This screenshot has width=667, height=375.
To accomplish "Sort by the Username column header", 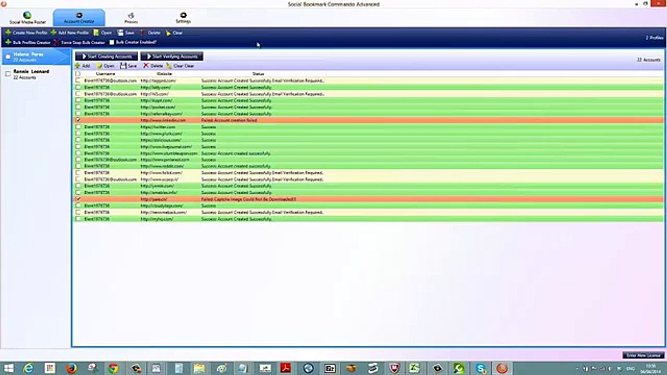I will pos(105,74).
